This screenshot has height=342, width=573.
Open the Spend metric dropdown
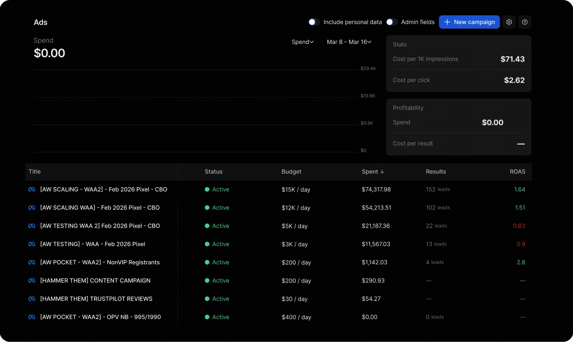click(x=303, y=42)
